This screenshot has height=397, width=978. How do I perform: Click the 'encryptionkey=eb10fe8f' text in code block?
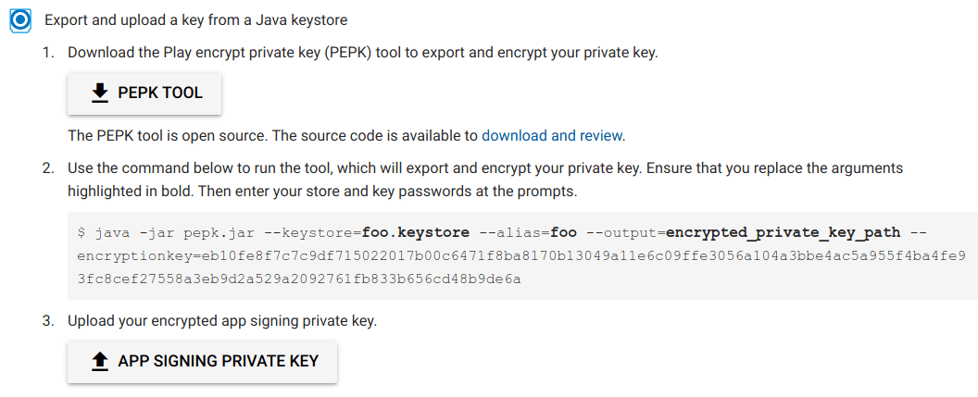(139, 255)
